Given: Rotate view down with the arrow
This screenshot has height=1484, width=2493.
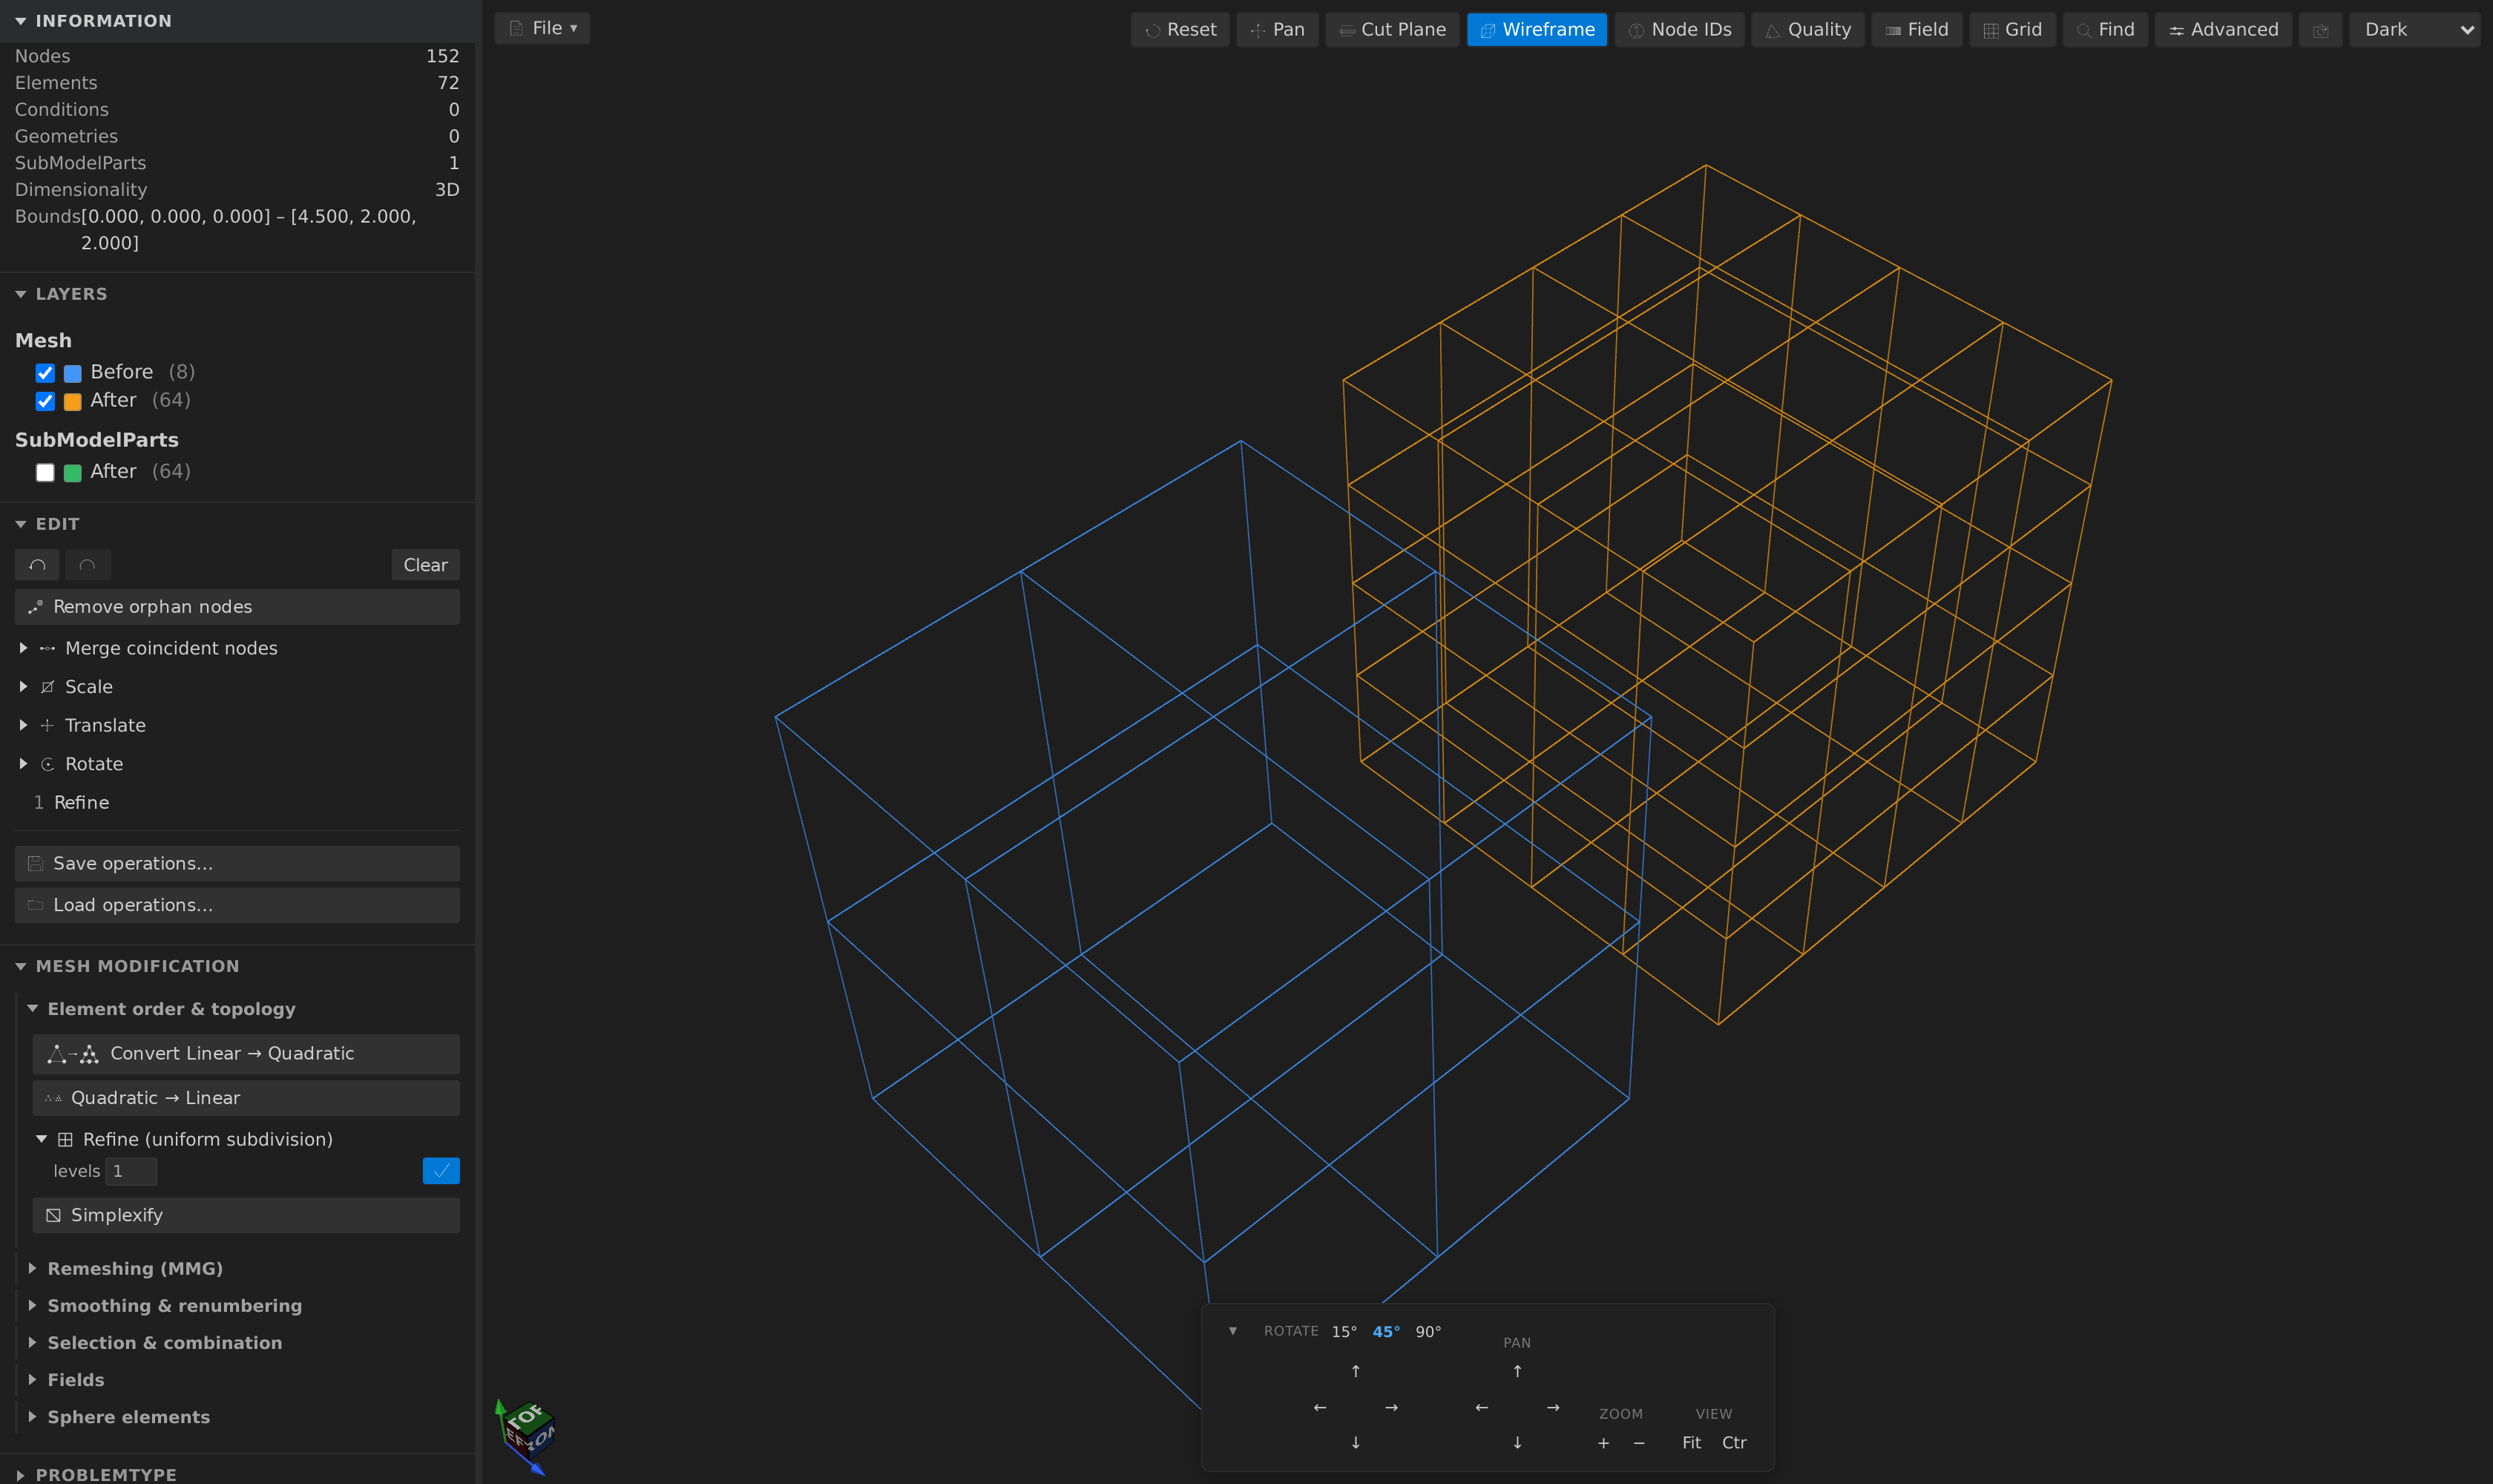Looking at the screenshot, I should (1356, 1442).
